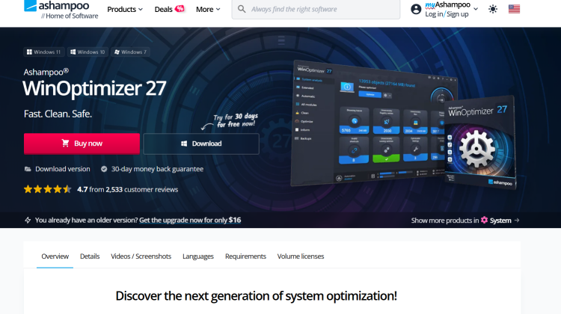Screen dimensions: 561x314
Task: Click the Windows logo icon in Download
Action: coord(184,144)
